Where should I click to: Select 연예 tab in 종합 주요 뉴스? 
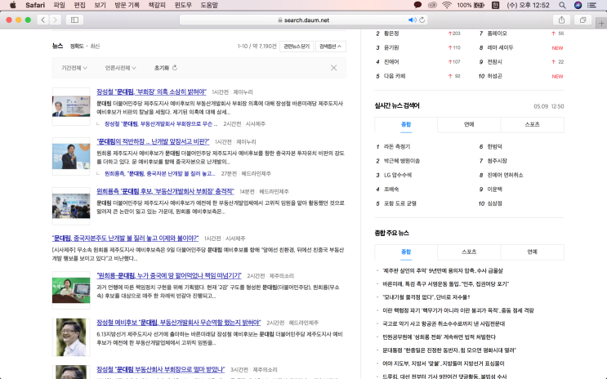pos(532,252)
